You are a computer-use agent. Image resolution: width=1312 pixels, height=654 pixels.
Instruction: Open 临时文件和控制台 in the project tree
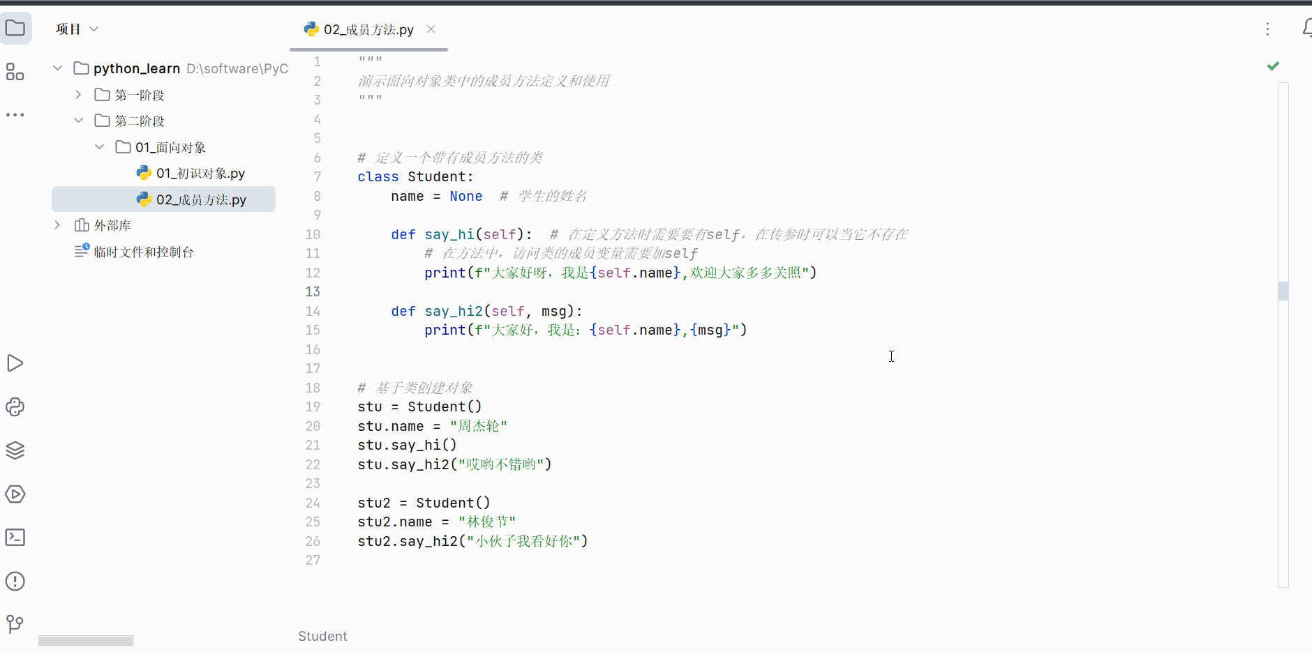click(143, 251)
